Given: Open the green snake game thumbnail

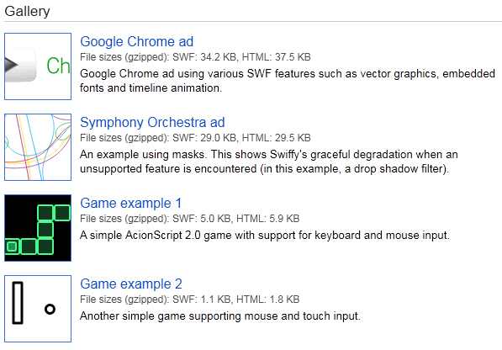Looking at the screenshot, I should pos(38,228).
